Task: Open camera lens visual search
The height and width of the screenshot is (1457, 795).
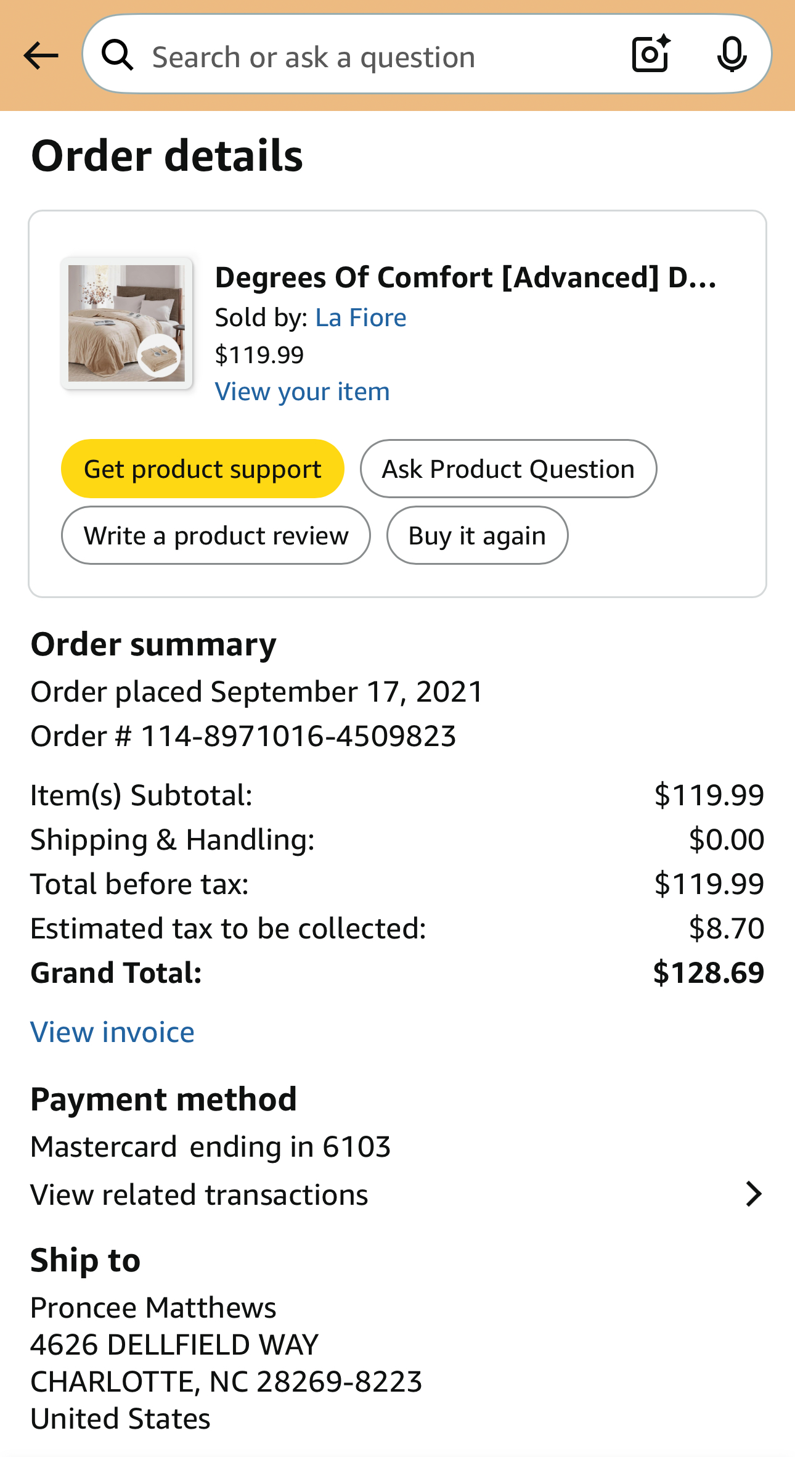Action: click(x=651, y=54)
